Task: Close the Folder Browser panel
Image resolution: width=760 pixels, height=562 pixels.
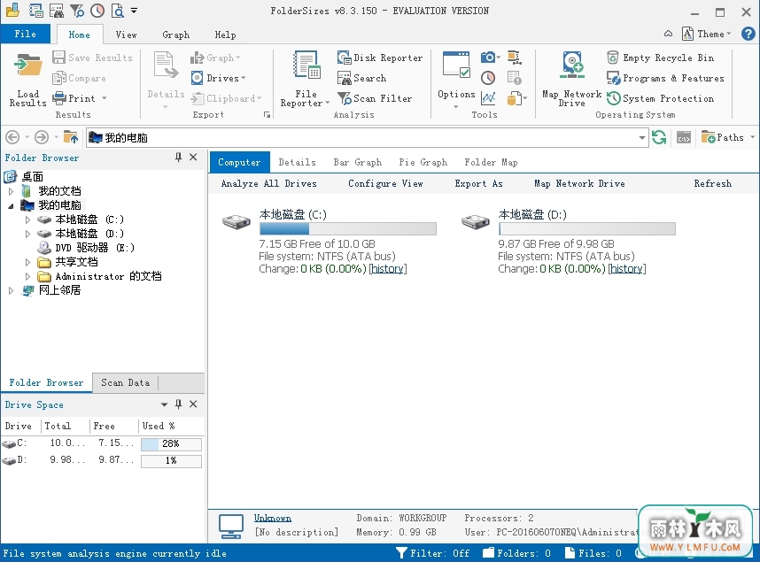Action: click(193, 157)
